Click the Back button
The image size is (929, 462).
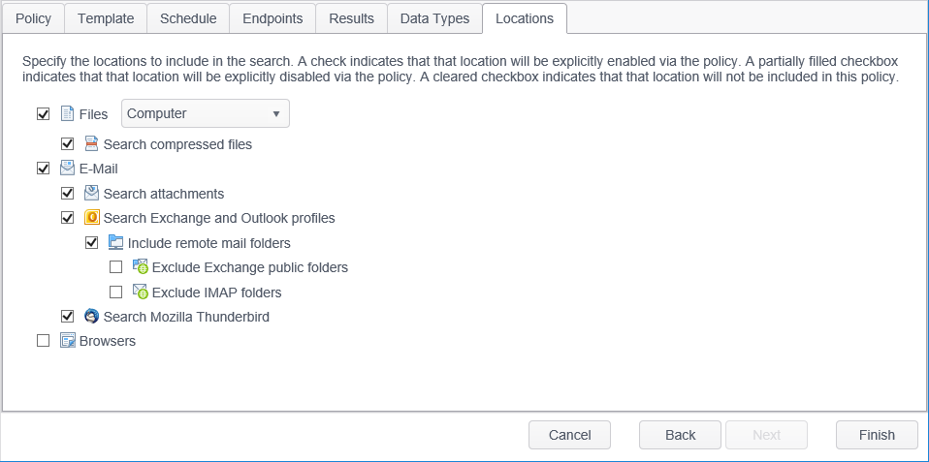point(680,435)
